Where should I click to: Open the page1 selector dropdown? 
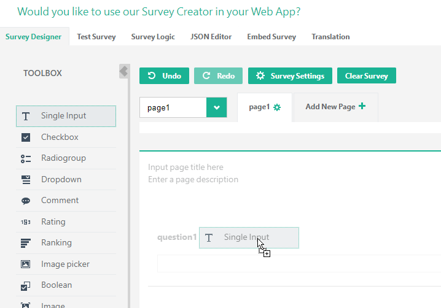pyautogui.click(x=173, y=107)
